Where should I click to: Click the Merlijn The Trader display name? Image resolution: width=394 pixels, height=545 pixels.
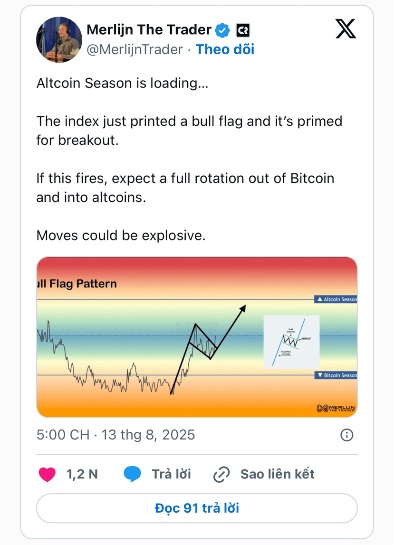coord(149,30)
